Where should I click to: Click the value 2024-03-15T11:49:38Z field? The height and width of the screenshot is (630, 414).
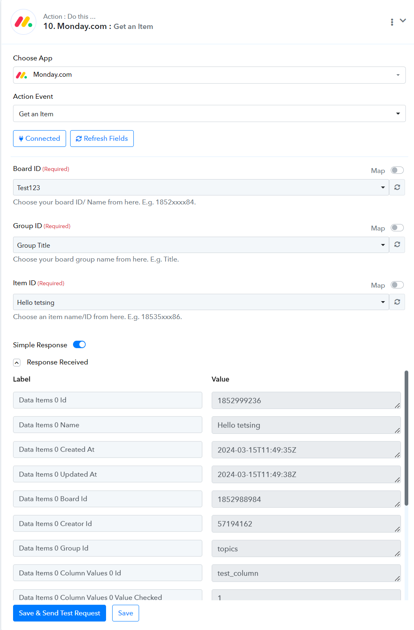[306, 475]
